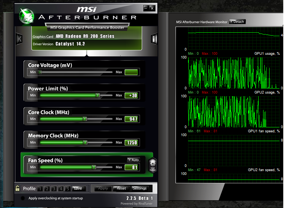This screenshot has width=284, height=208.
Task: Toggle Apply overclocking at system startup
Action: pyautogui.click(x=23, y=198)
